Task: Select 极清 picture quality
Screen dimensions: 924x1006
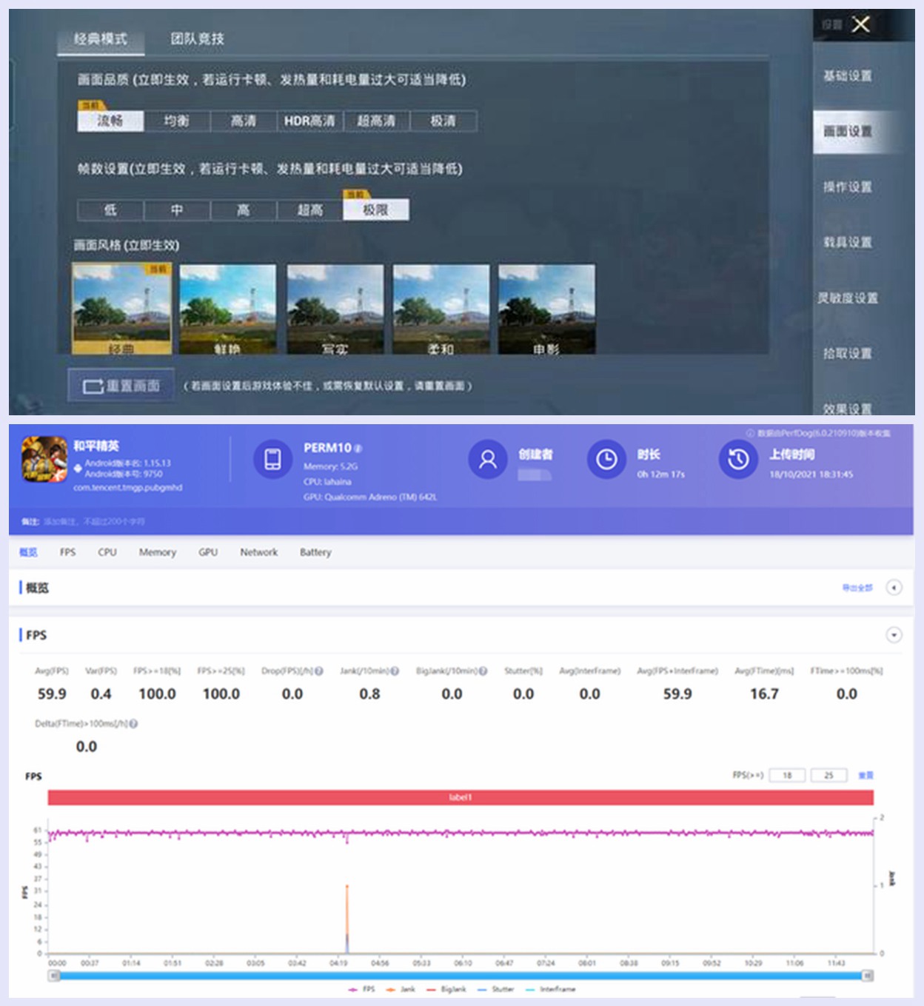Action: 443,121
